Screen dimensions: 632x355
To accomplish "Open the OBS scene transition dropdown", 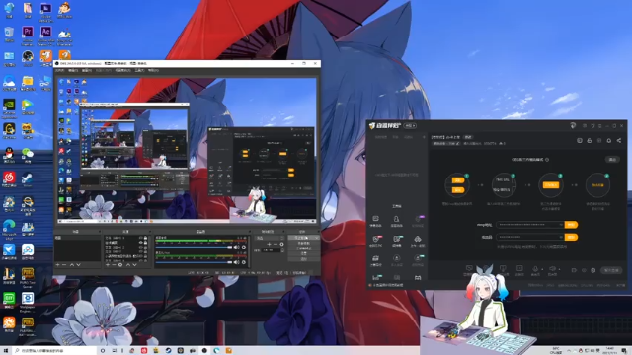I will [x=268, y=238].
